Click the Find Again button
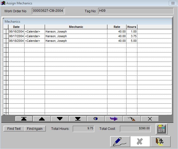The image size is (178, 149). coord(35,128)
